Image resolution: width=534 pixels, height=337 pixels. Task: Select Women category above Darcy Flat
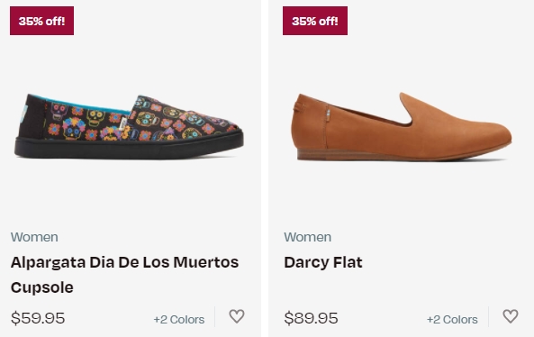[308, 237]
